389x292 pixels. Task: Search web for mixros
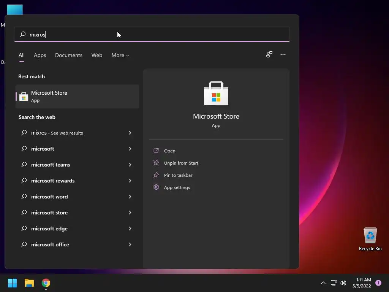pos(77,133)
